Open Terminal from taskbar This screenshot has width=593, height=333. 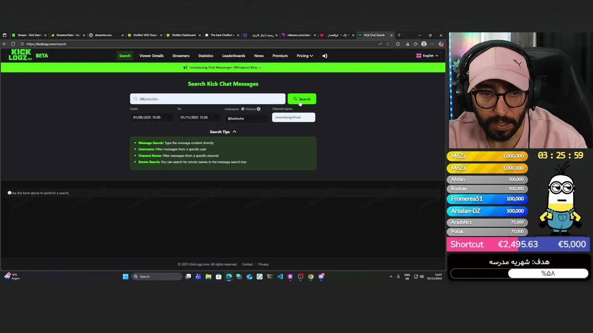pos(270,277)
